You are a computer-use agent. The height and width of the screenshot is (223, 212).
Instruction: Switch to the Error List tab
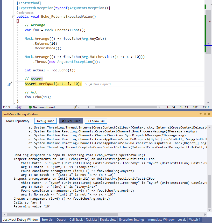[47, 219]
